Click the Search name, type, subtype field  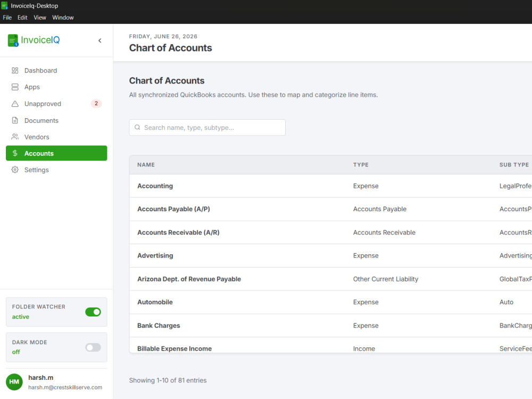(207, 128)
